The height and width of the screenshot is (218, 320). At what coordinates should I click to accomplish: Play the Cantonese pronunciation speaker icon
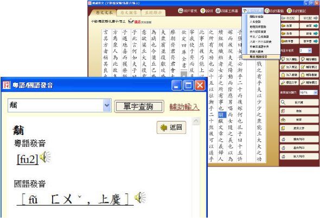click(45, 157)
